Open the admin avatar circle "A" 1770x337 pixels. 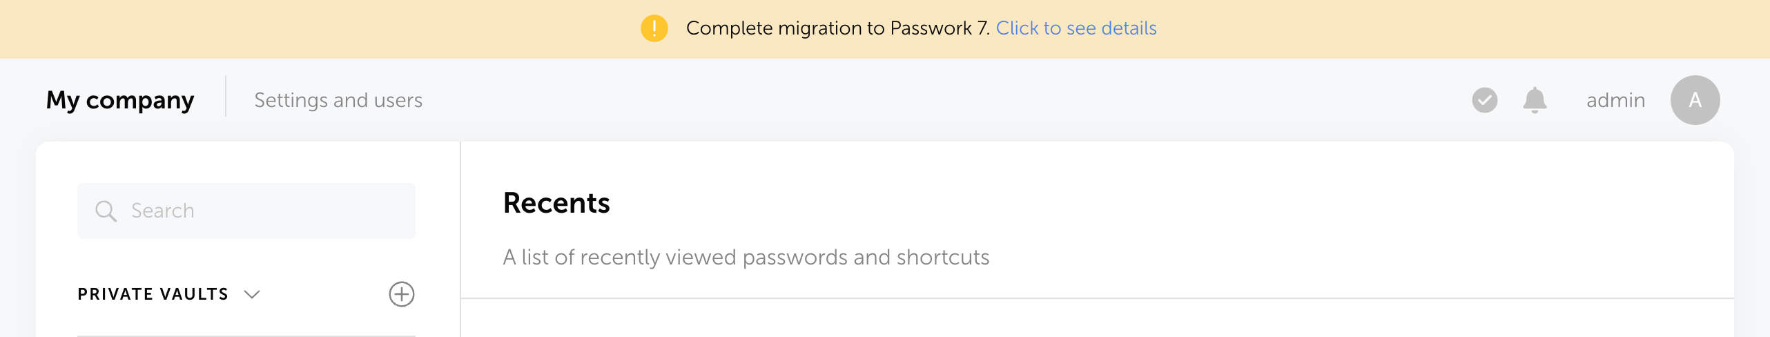coord(1695,100)
